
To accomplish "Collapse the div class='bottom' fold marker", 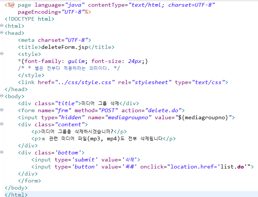I will 1,152.
